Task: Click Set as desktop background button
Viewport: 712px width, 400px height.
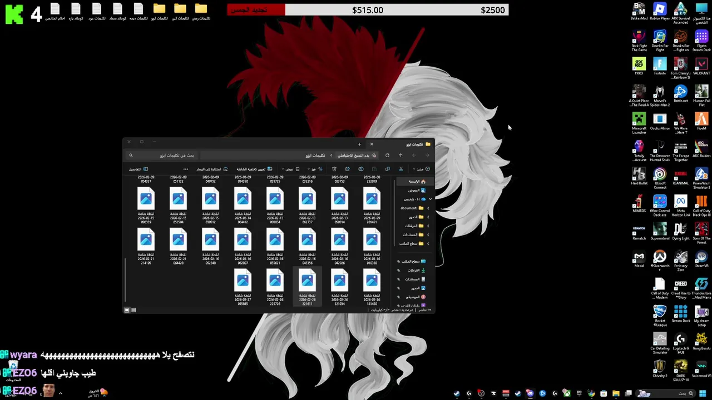Action: point(254,169)
